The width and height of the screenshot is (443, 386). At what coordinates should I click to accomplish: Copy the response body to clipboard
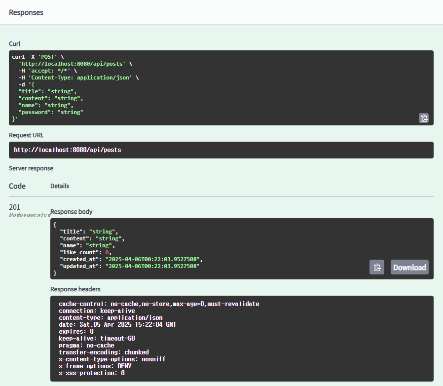pos(376,267)
